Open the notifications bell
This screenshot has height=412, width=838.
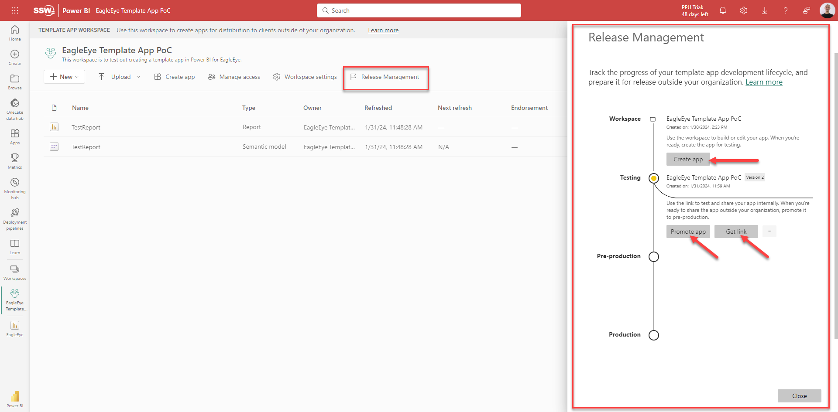pos(723,10)
